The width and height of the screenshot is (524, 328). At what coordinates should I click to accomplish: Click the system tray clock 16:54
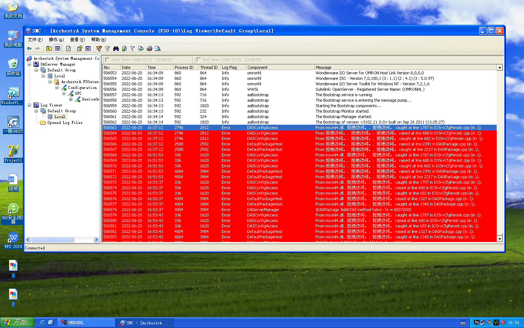click(513, 323)
